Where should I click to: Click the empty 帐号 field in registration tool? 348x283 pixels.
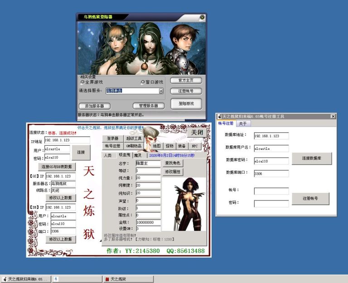pyautogui.click(x=271, y=191)
